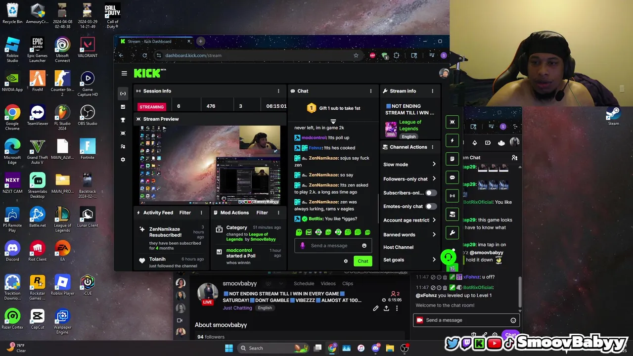Viewport: 633px width, 356px height.
Task: Open Chat panel three-dot menu
Action: coord(371,91)
